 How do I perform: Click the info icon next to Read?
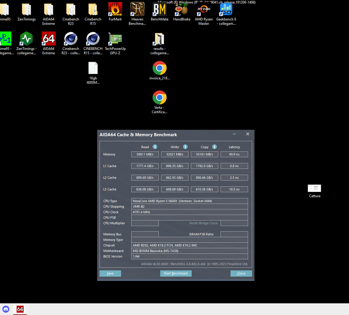coord(155,147)
